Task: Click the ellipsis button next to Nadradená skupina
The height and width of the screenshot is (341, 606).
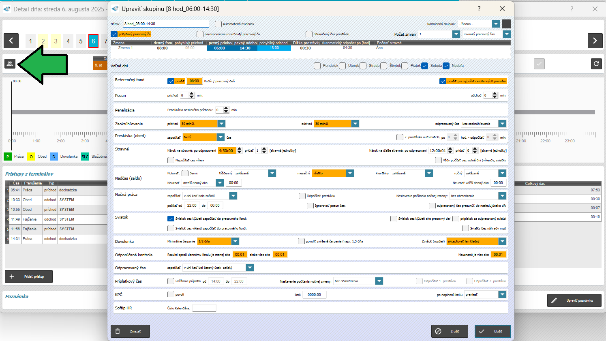Action: (506, 24)
